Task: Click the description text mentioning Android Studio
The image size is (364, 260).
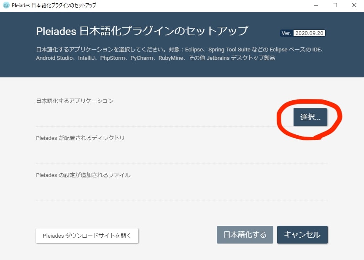Action: (x=181, y=54)
